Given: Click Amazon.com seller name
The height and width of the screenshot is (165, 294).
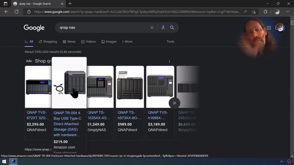Looking at the screenshot, I should point(64,147).
